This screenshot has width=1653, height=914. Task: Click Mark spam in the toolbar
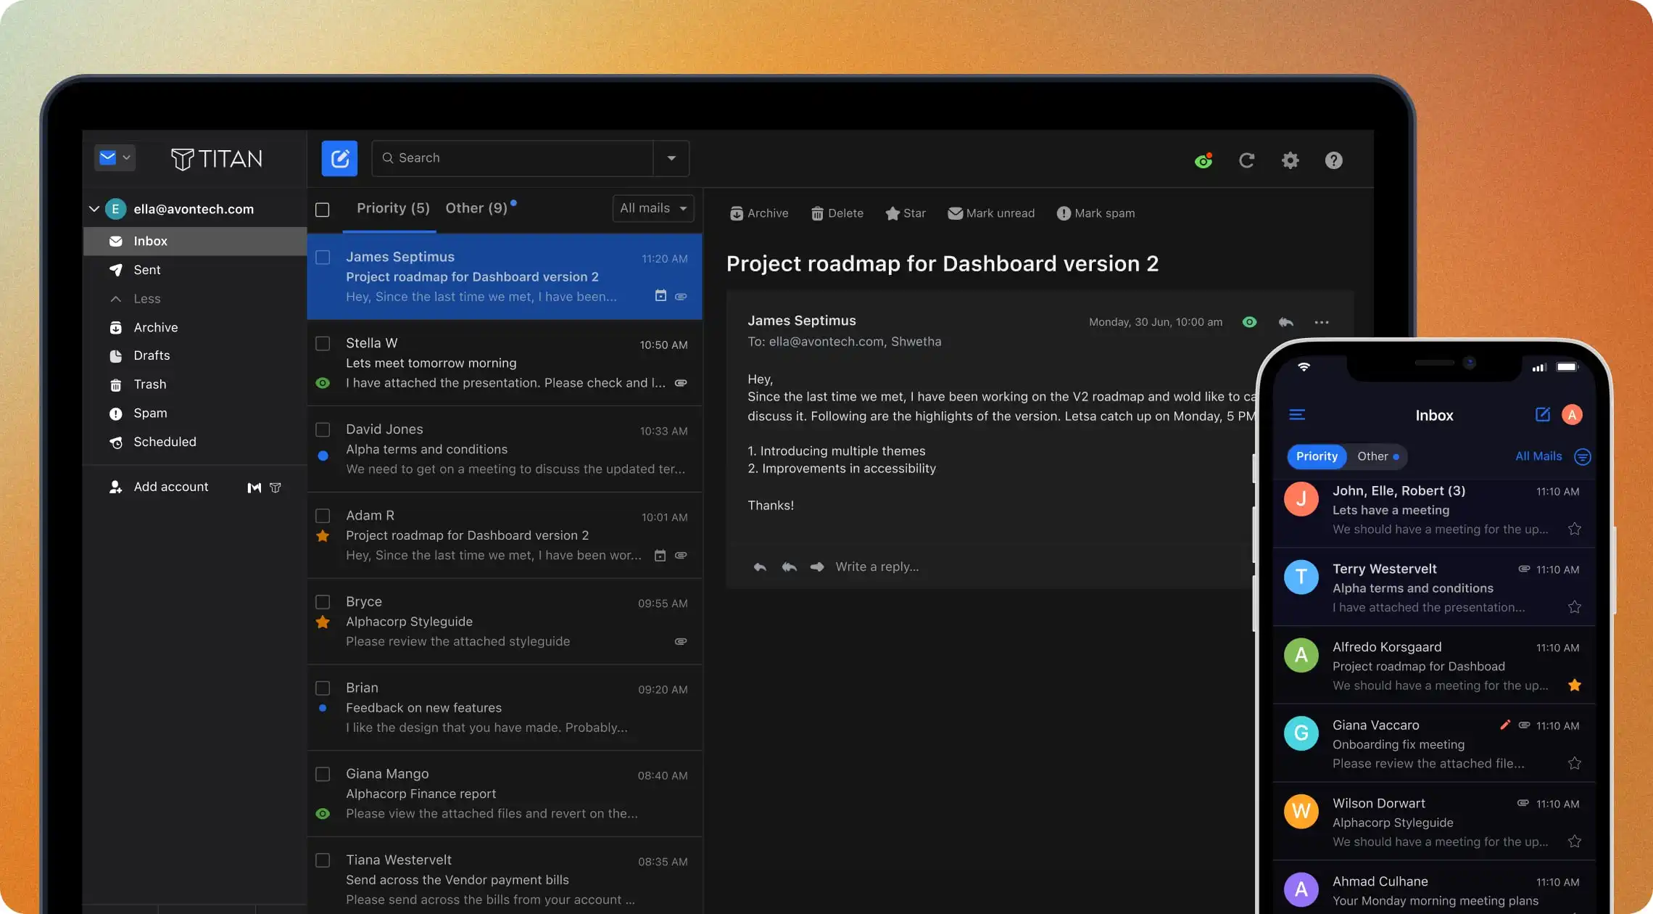tap(1095, 213)
